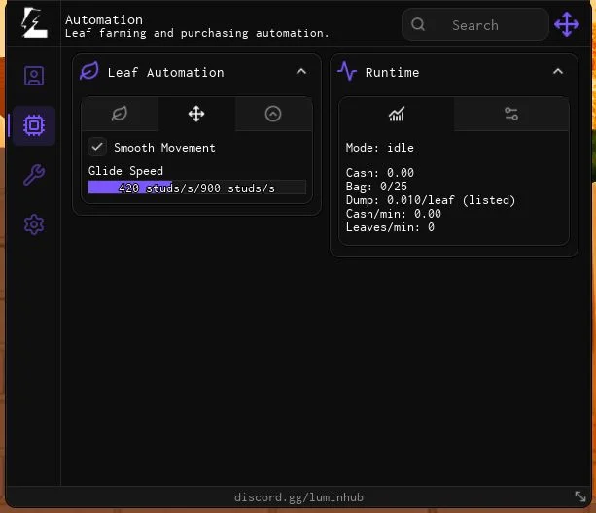
Task: Collapse the Leaf Automation panel
Action: [x=301, y=71]
